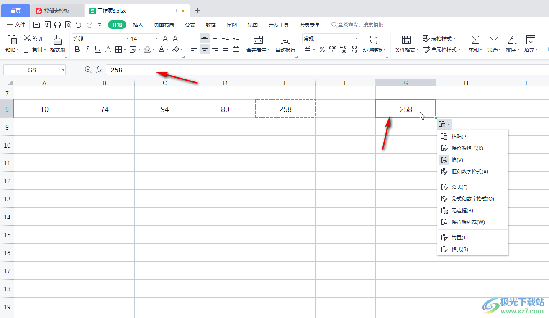Open the number format dropdown 常规
The width and height of the screenshot is (549, 318).
[x=357, y=39]
